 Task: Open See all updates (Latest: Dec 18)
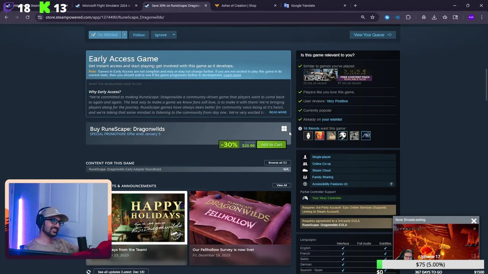pyautogui.click(x=121, y=272)
